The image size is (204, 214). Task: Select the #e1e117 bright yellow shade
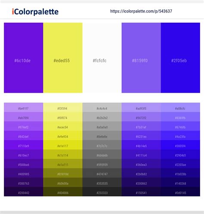coord(63,145)
